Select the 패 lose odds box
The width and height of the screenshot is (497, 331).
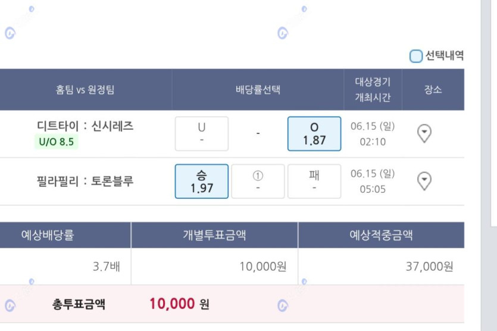coord(314,181)
